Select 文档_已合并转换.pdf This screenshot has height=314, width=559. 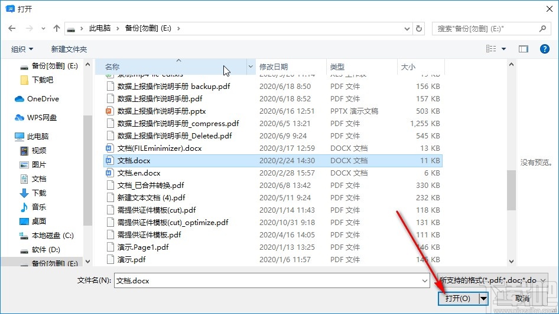tap(151, 185)
